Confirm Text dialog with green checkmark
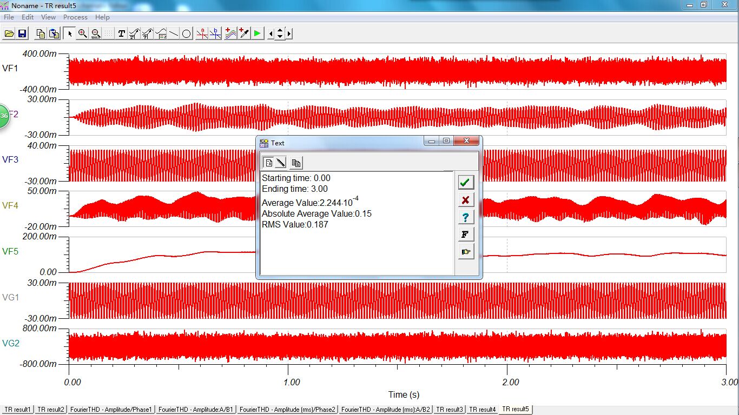This screenshot has width=739, height=415. pyautogui.click(x=466, y=182)
